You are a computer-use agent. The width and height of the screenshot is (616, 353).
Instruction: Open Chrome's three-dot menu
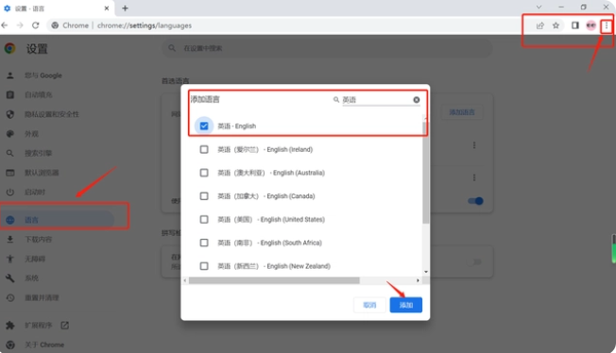607,25
